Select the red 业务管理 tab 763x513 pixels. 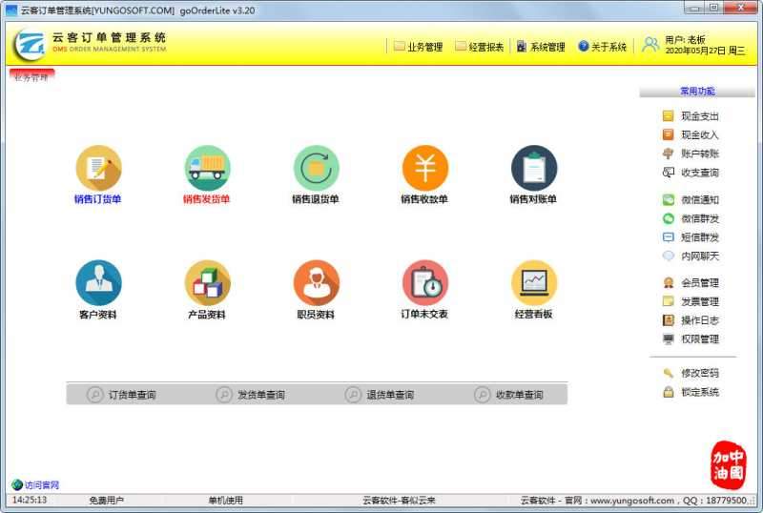[31, 76]
